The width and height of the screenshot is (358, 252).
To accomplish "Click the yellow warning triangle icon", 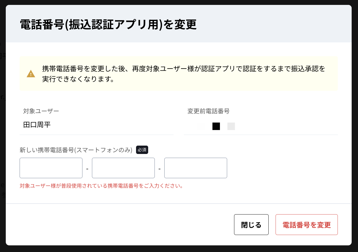I will click(x=31, y=74).
